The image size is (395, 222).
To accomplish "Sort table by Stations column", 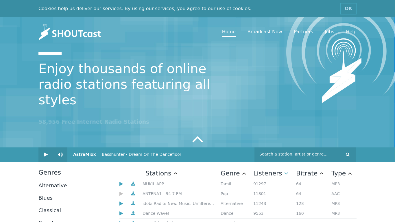I will [161, 173].
